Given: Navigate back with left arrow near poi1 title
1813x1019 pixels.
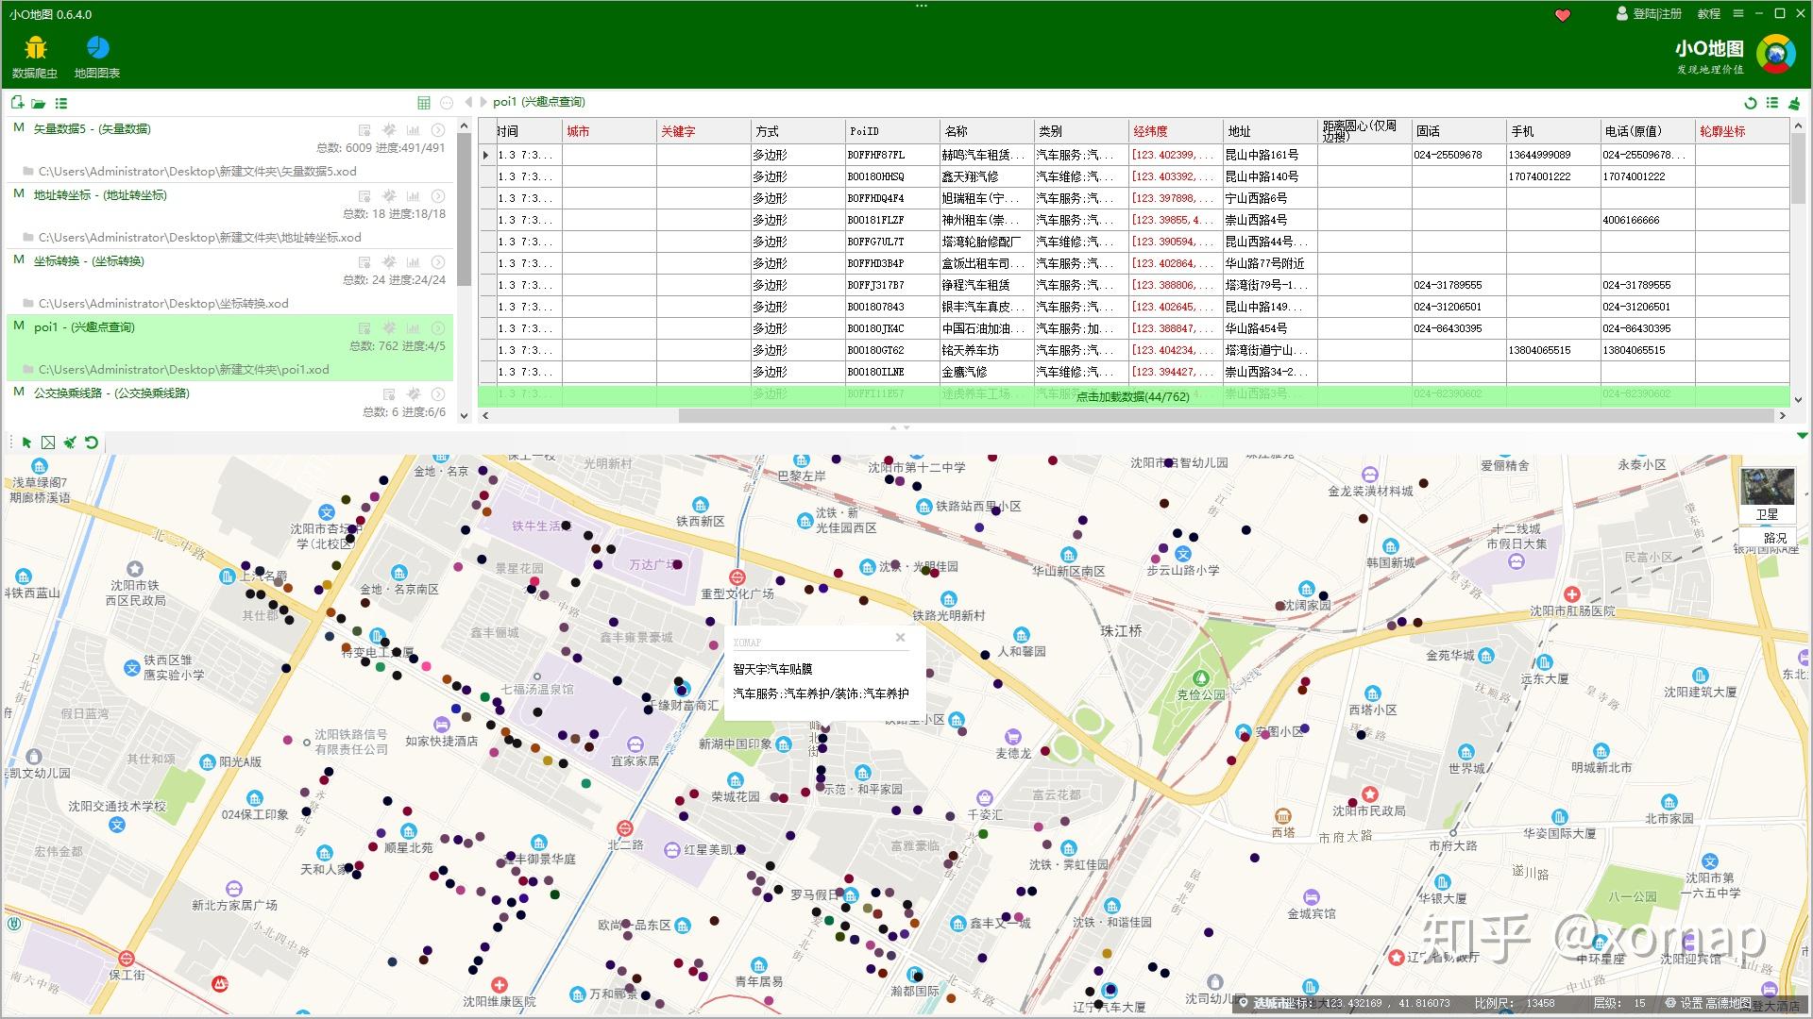Looking at the screenshot, I should click(x=468, y=102).
